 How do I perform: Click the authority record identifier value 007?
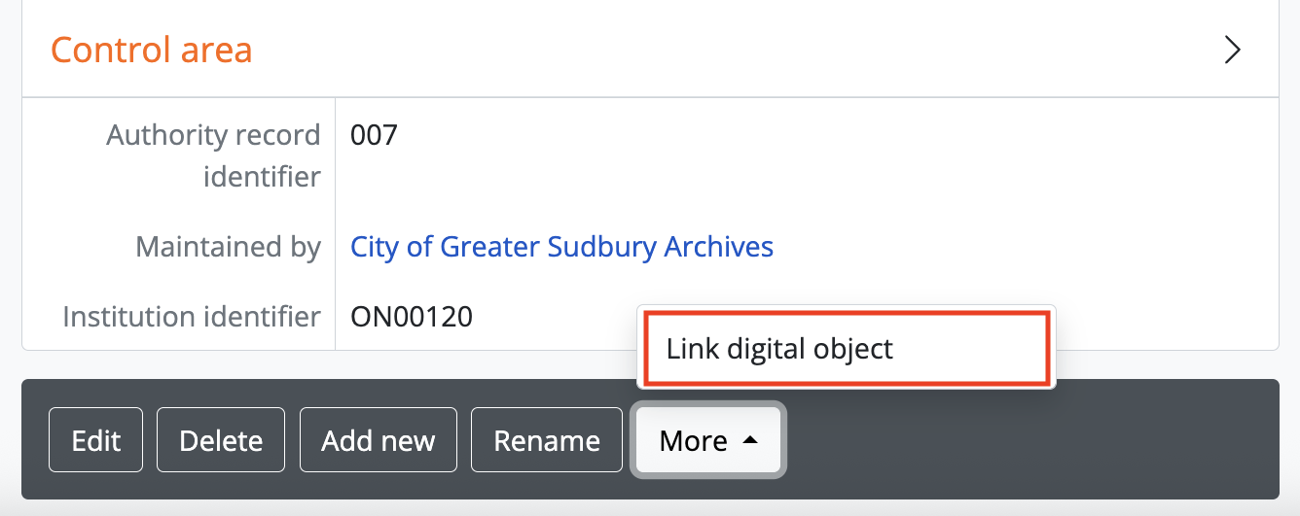(x=374, y=135)
